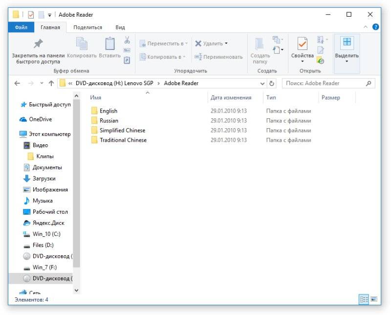The height and width of the screenshot is (315, 391).
Task: Open the address bar history dropdown
Action: point(262,84)
